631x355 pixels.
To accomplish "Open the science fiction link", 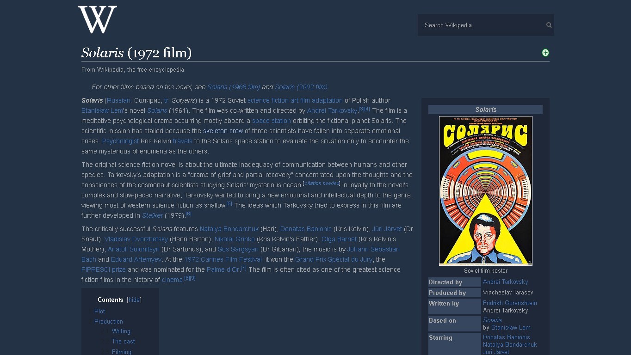I will [268, 100].
